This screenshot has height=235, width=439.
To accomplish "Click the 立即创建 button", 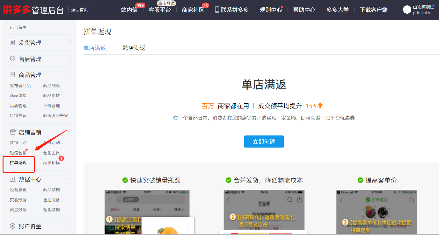I will pos(264,142).
